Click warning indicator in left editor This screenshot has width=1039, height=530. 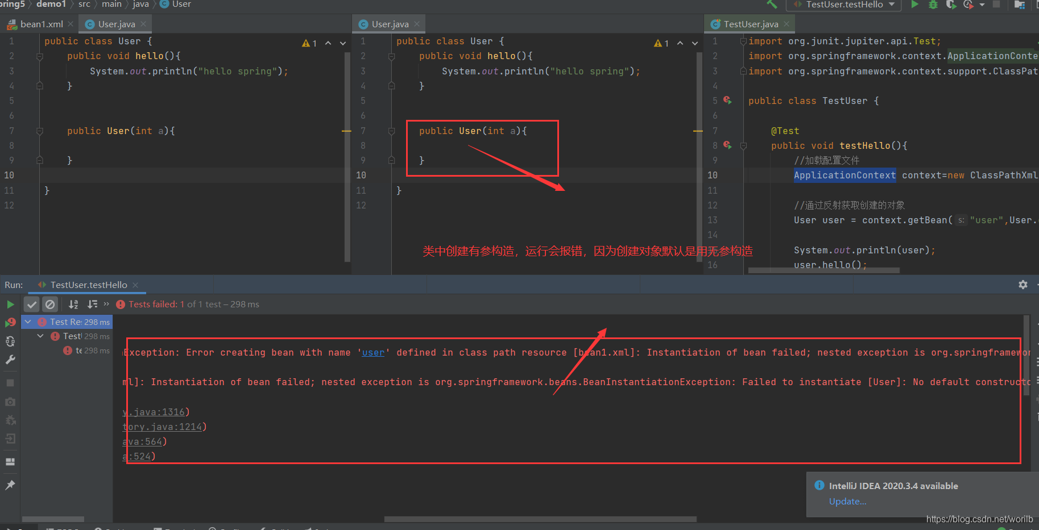[x=309, y=43]
